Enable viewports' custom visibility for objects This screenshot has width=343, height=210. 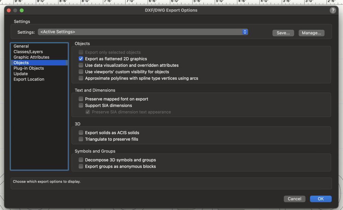(x=81, y=72)
